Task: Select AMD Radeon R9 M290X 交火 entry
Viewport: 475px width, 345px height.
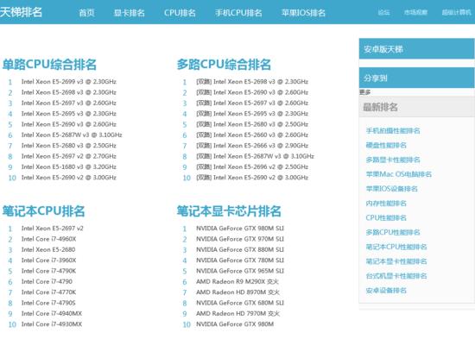Action: tap(237, 282)
